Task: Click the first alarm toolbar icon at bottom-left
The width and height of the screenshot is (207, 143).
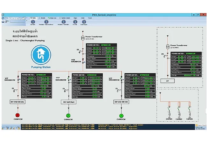Action: [x=3, y=128]
